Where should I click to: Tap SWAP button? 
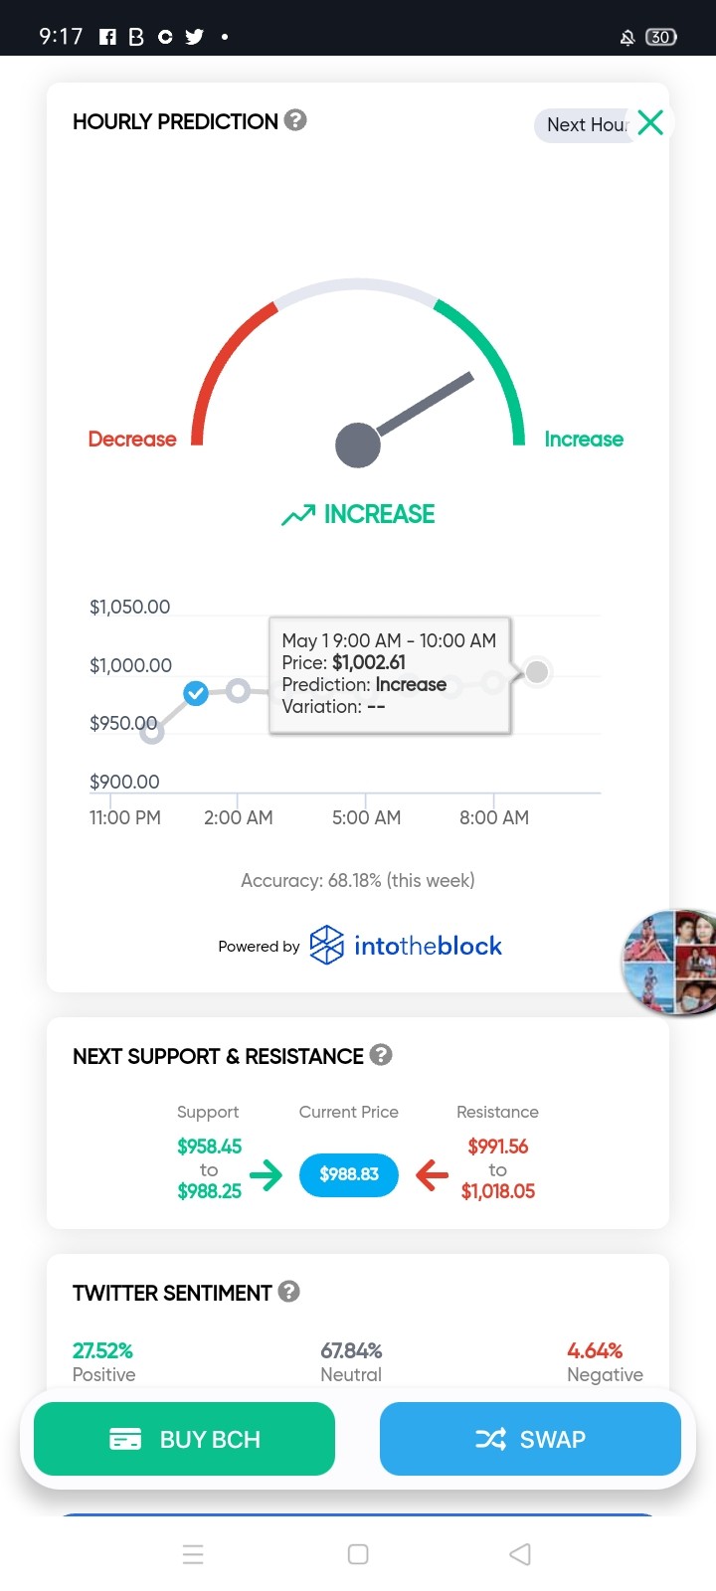530,1439
